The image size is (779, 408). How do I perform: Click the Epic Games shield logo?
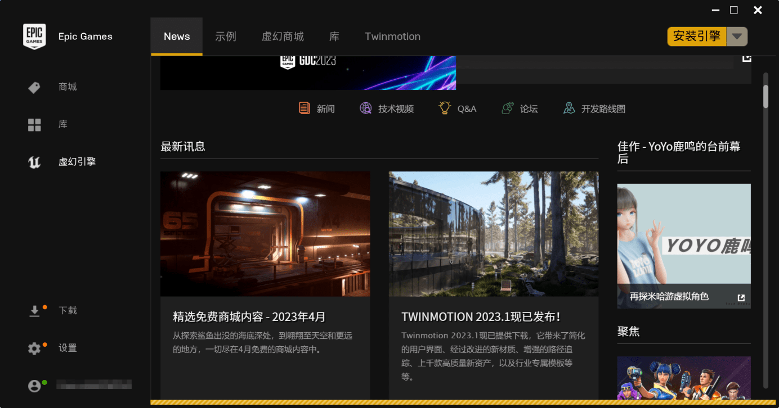pos(34,37)
